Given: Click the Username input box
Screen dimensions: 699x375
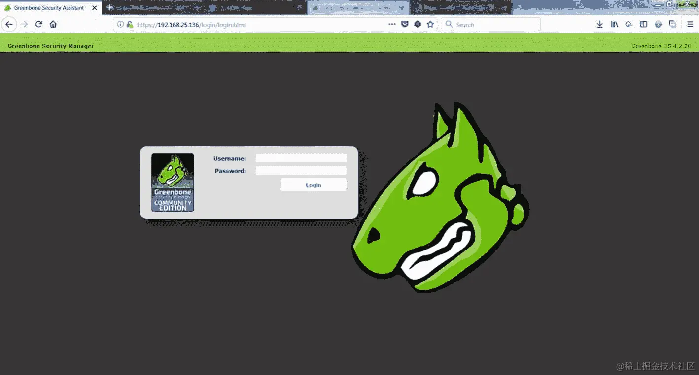Looking at the screenshot, I should tap(301, 158).
